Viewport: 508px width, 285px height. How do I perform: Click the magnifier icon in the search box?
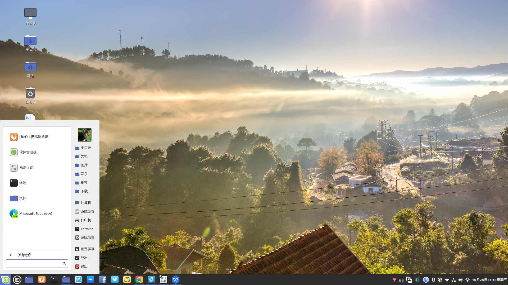(x=64, y=263)
